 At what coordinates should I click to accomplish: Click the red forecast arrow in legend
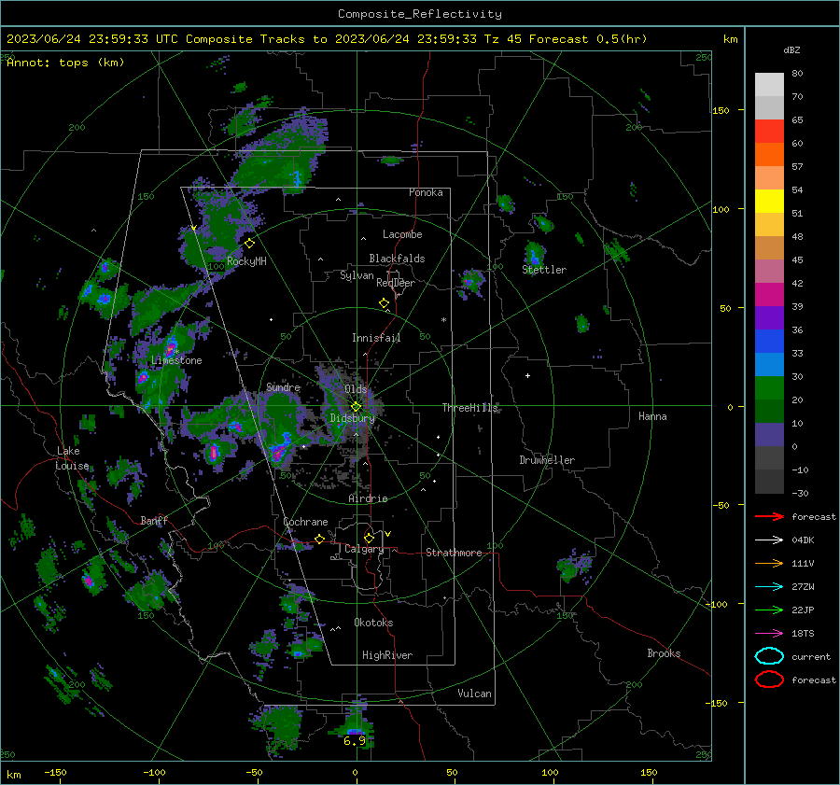click(x=769, y=516)
